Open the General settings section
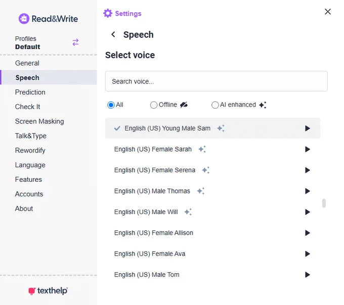The height and width of the screenshot is (305, 344). click(49, 63)
